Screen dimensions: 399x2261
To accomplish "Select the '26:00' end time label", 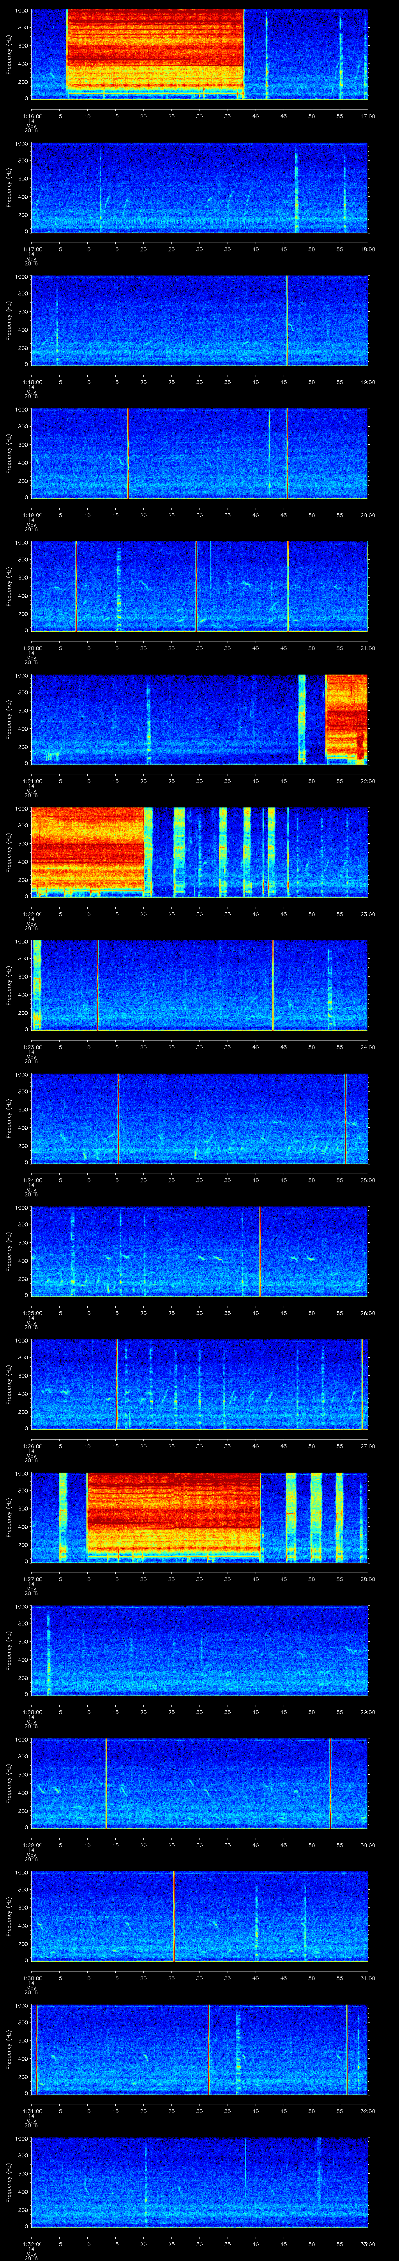I will click(x=367, y=1312).
